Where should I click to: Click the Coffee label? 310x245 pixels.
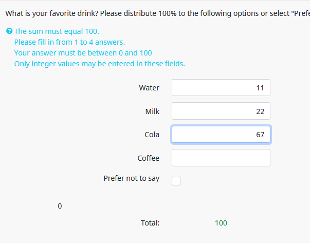pos(148,158)
